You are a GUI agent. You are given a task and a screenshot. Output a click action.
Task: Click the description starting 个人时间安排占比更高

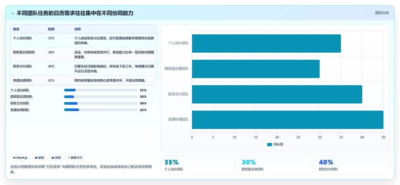point(114,40)
